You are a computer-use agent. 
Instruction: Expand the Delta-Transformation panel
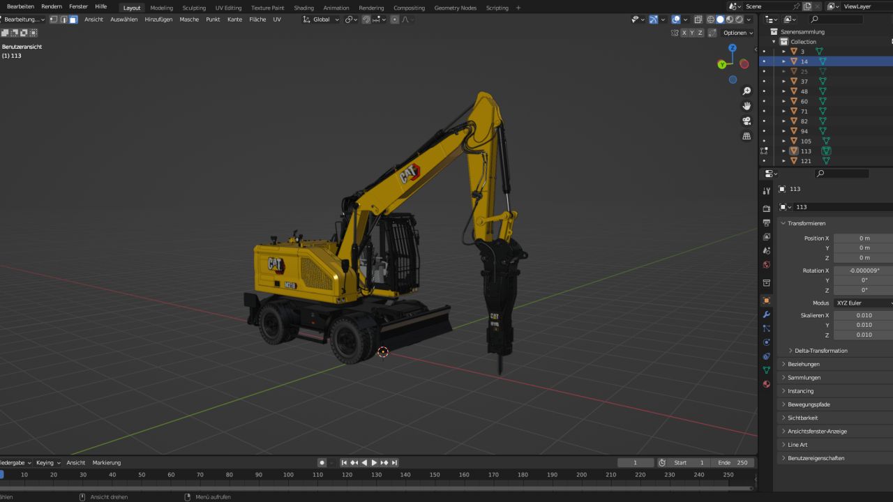click(820, 351)
